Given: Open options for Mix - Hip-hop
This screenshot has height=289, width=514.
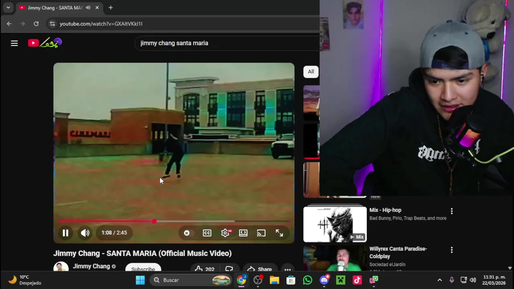Looking at the screenshot, I should point(452,211).
